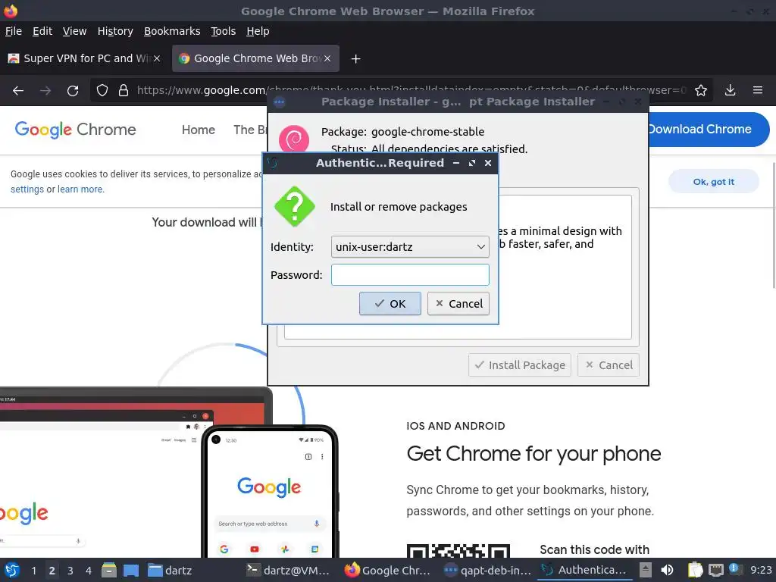Click the Debian swirl package icon

[x=294, y=139]
